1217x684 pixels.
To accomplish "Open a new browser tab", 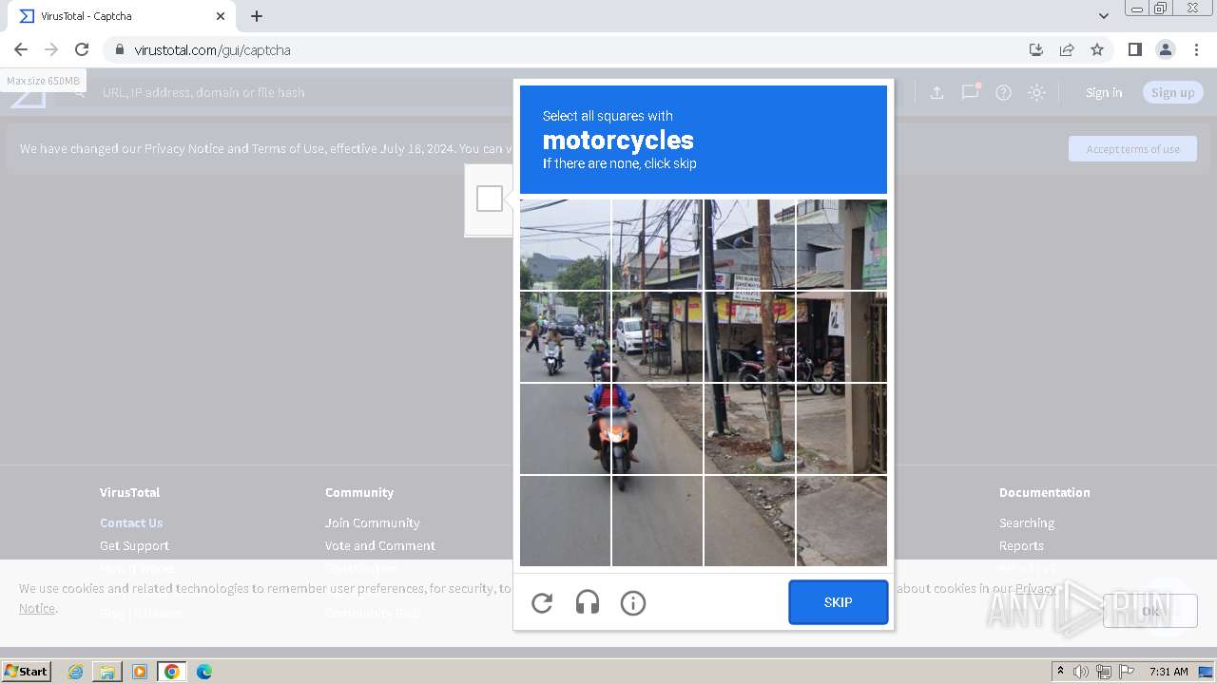I will pos(257,16).
